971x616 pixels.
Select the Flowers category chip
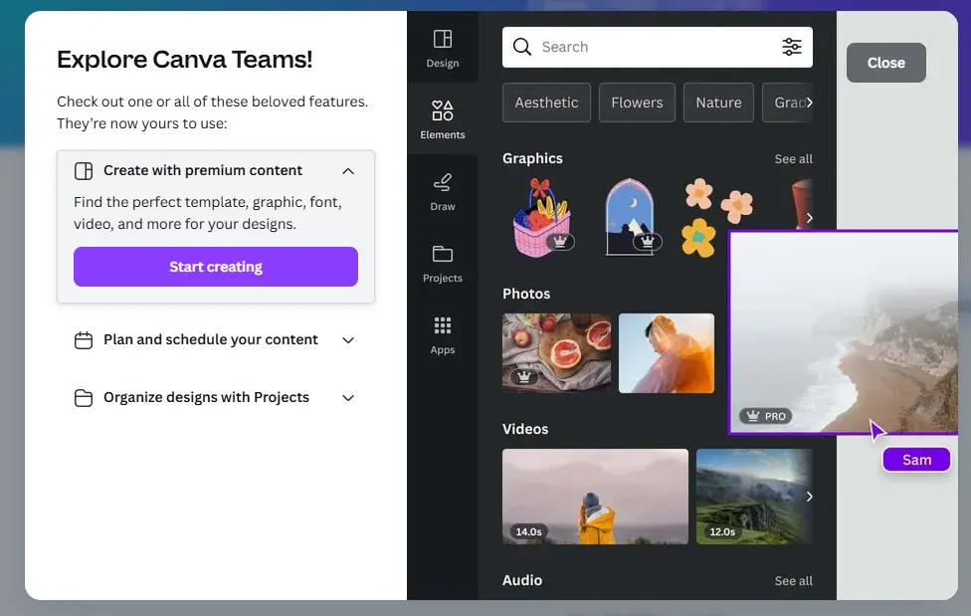[x=637, y=103]
